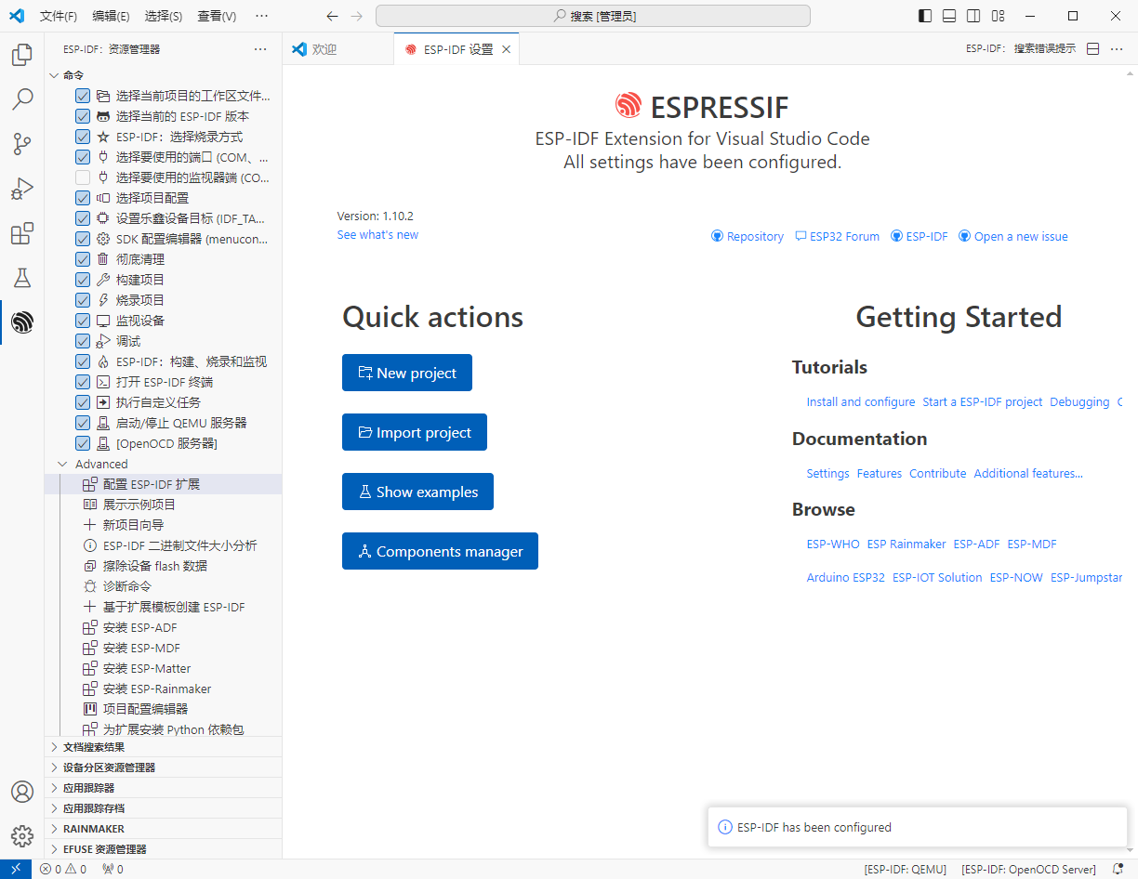Image resolution: width=1138 pixels, height=879 pixels.
Task: Expand the 文档搜索结果 section
Action: (163, 747)
